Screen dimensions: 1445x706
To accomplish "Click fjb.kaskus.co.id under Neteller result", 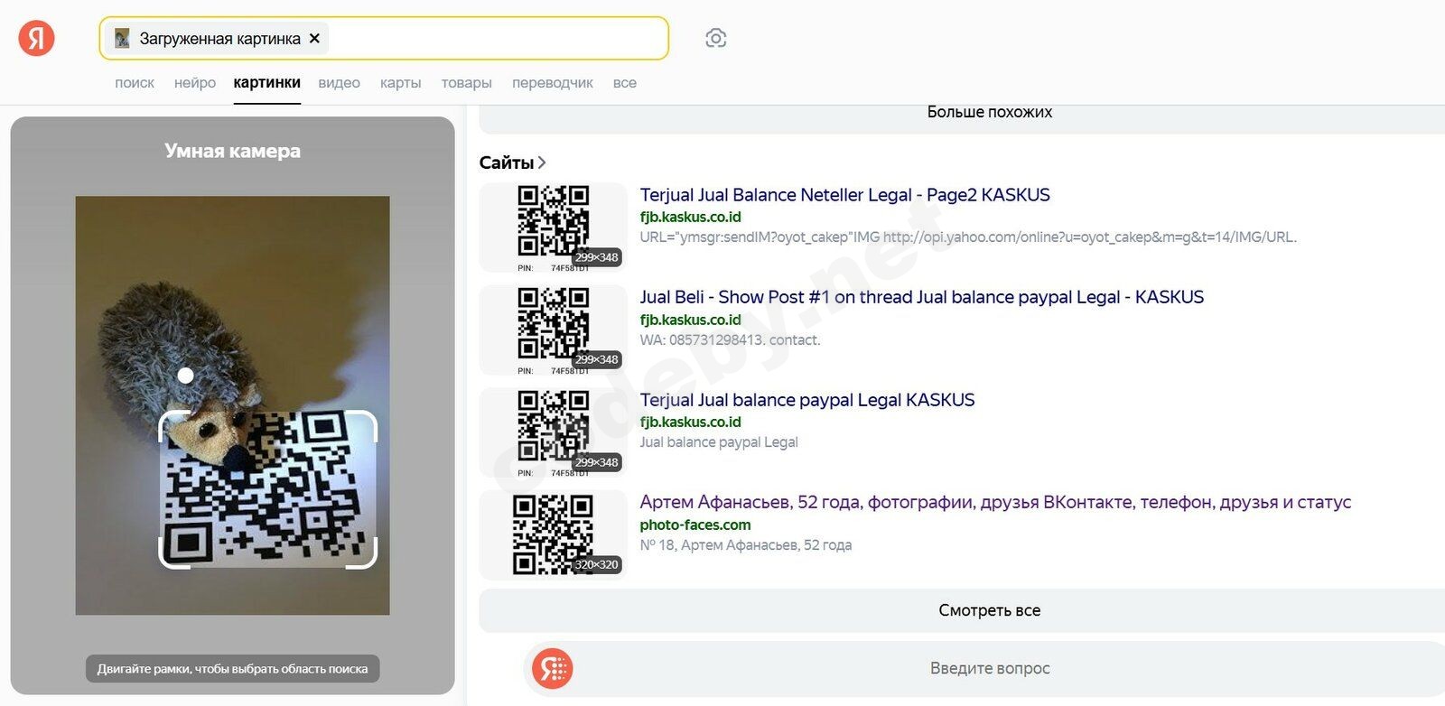I will 691,217.
